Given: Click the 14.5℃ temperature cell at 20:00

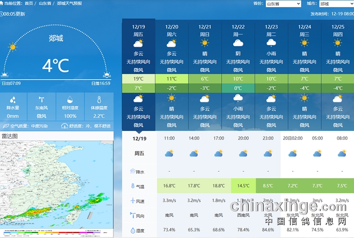Looking at the screenshot, I should 243,186.
